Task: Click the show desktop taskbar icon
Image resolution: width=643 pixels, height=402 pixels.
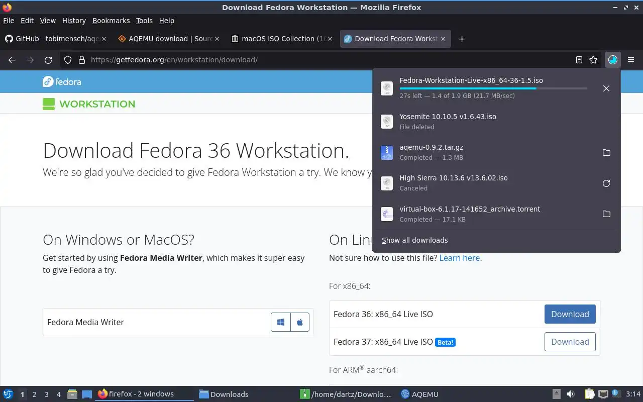Action: (x=87, y=394)
